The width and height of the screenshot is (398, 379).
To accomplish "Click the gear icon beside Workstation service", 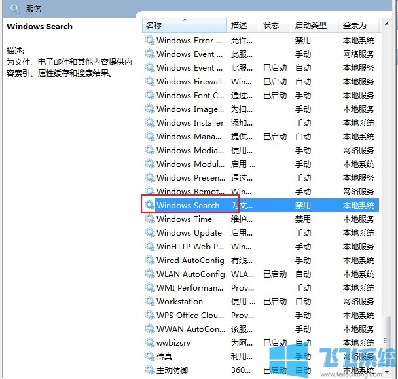I will 150,302.
